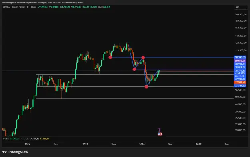This screenshot has height=157, width=250.
Task: Click the 2024 label on time axis
Action: (28, 145)
